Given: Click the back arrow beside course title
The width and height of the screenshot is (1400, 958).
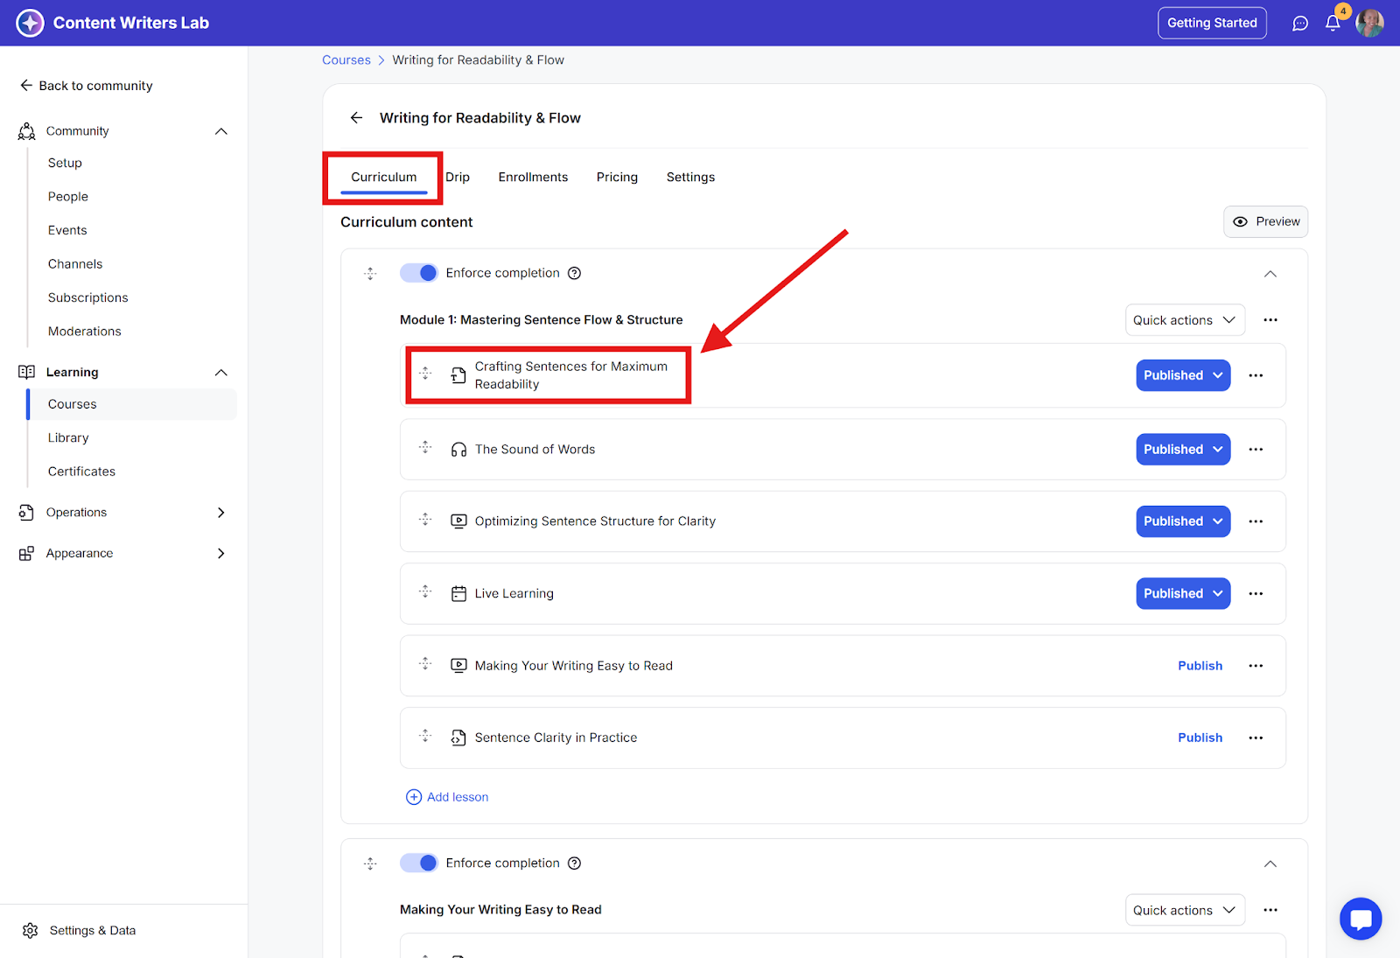Looking at the screenshot, I should point(356,118).
